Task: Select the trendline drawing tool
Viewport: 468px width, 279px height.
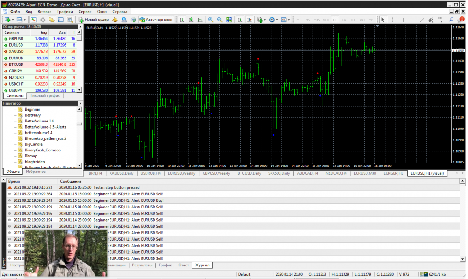Action: click(x=422, y=20)
